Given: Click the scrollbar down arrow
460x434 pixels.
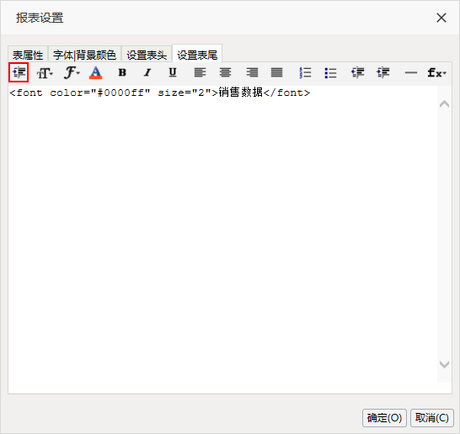Looking at the screenshot, I should (444, 364).
